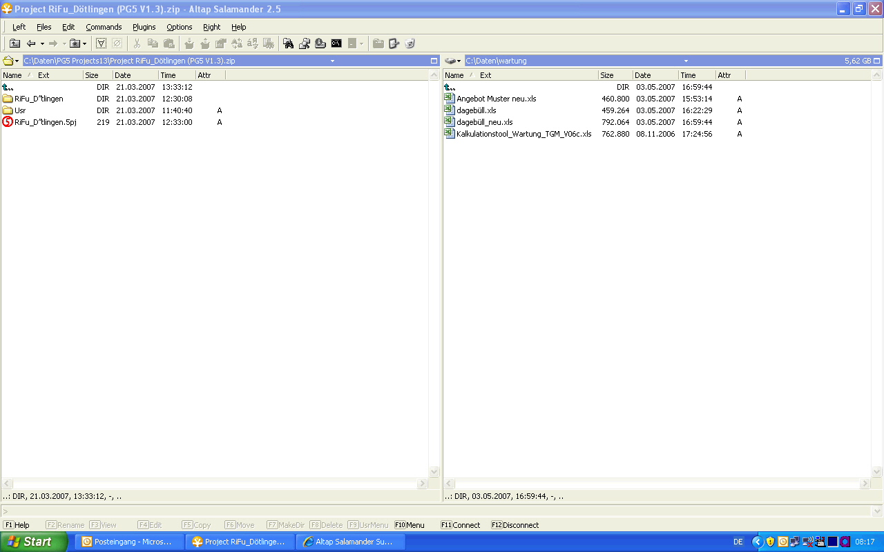
Task: Click the Forward arrow toolbar icon
Action: pyautogui.click(x=52, y=43)
